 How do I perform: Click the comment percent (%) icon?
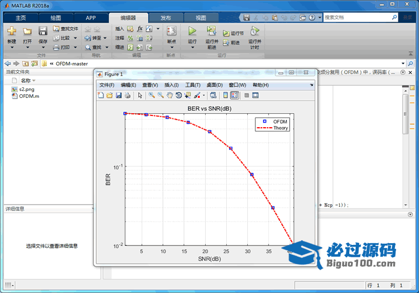coord(131,38)
